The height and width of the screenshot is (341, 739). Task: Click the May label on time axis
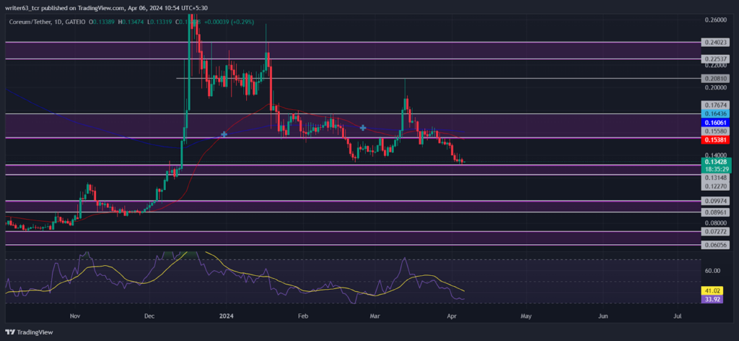[x=526, y=316]
